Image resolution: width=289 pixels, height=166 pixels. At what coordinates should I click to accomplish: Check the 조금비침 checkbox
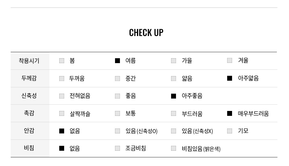pos(117,148)
